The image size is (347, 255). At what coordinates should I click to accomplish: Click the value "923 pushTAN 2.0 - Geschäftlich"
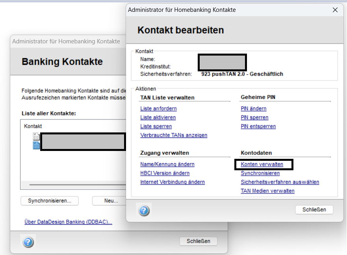pyautogui.click(x=242, y=74)
